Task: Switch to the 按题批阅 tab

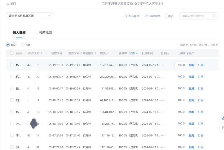Action: 45,32
